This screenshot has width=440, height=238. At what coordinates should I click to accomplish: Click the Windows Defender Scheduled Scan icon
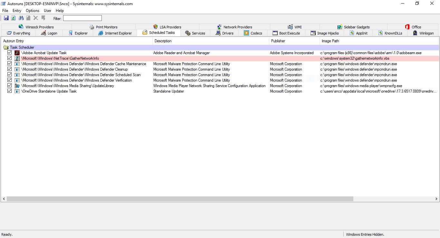pyautogui.click(x=17, y=75)
